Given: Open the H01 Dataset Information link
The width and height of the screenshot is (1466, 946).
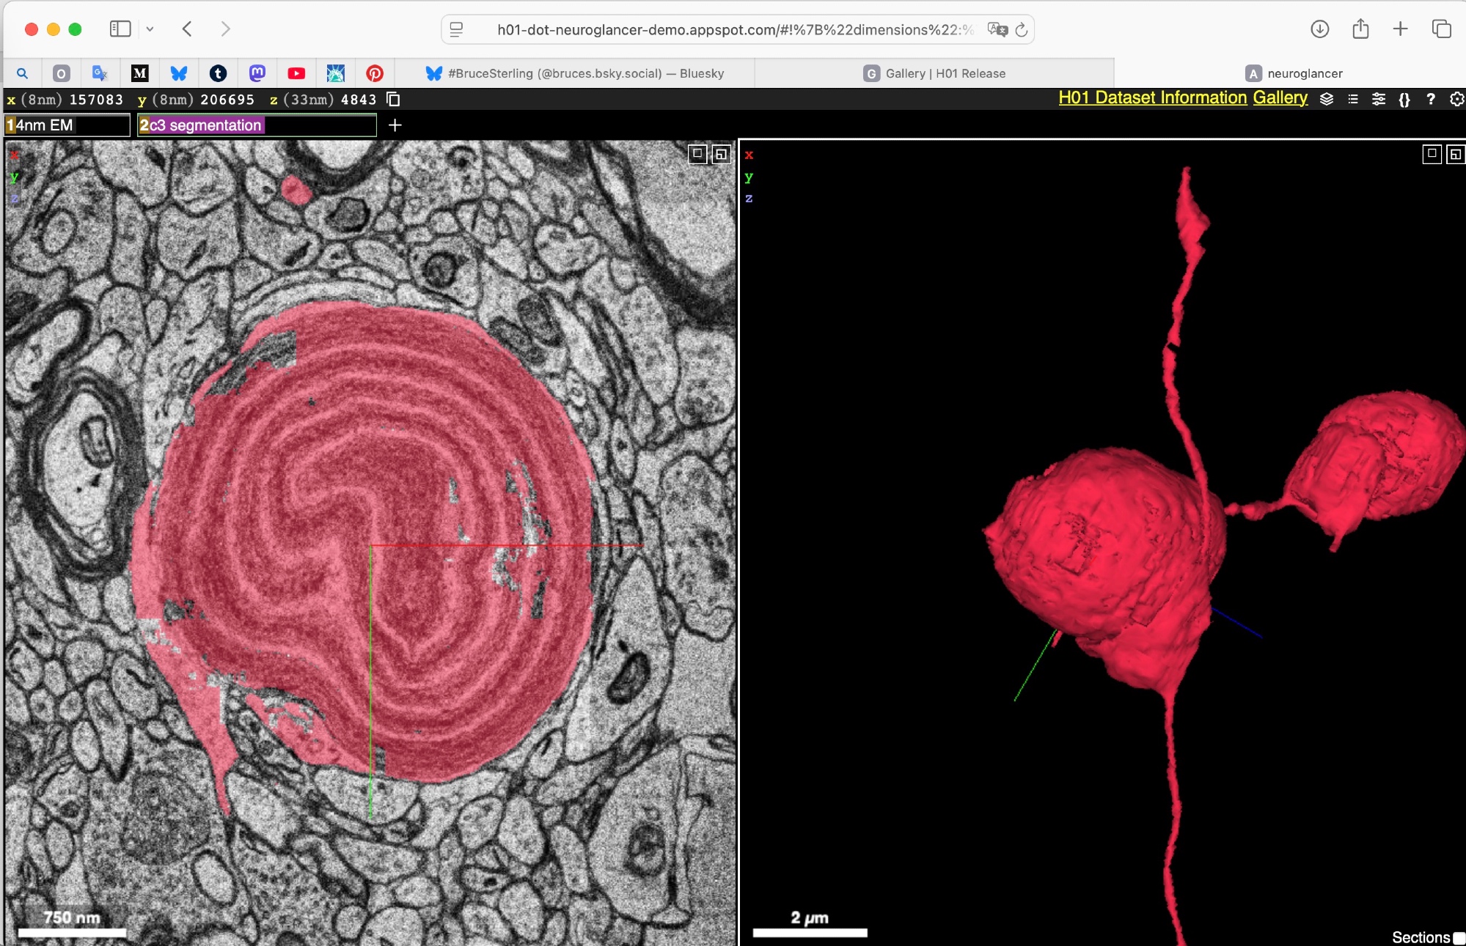Looking at the screenshot, I should point(1152,98).
